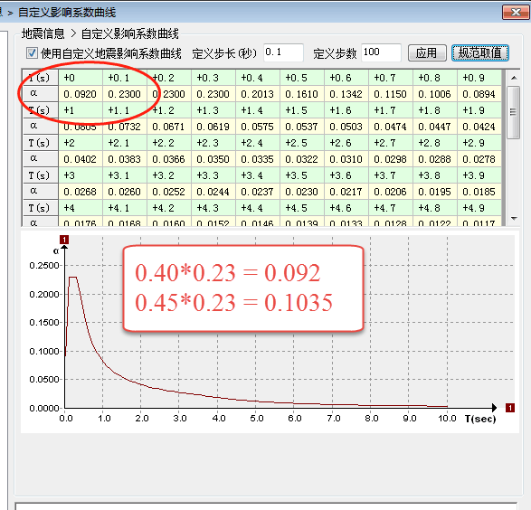Select the α cell with value 0.0185
The height and width of the screenshot is (510, 531).
479,192
